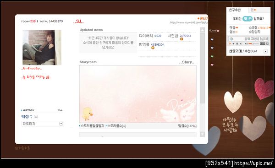Click the blue heart above the green heart
This screenshot has height=168, width=275.
pos(212,48)
